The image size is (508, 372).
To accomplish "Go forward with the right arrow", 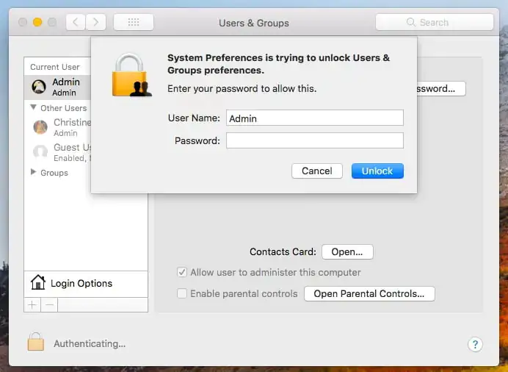I will pyautogui.click(x=96, y=22).
